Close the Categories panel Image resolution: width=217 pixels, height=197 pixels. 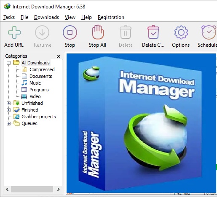pos(59,56)
